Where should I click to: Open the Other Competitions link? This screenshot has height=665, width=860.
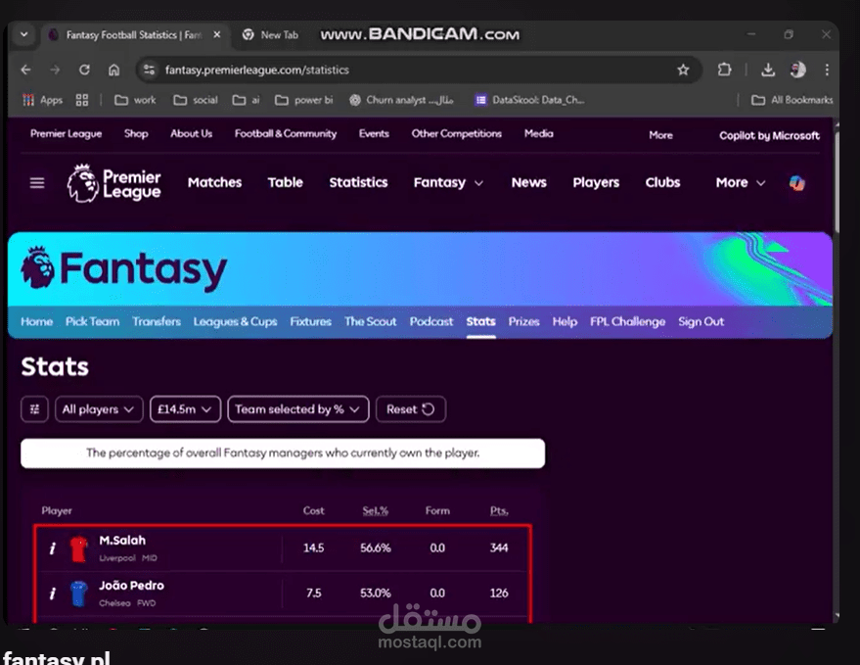point(456,133)
